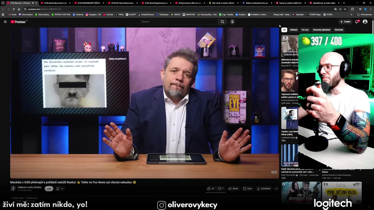Close the Petr Pavel členem browser tab
The image size is (374, 210).
(137, 3)
